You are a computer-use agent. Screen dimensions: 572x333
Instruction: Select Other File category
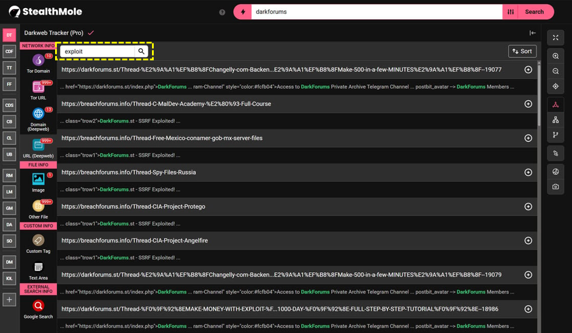point(38,209)
